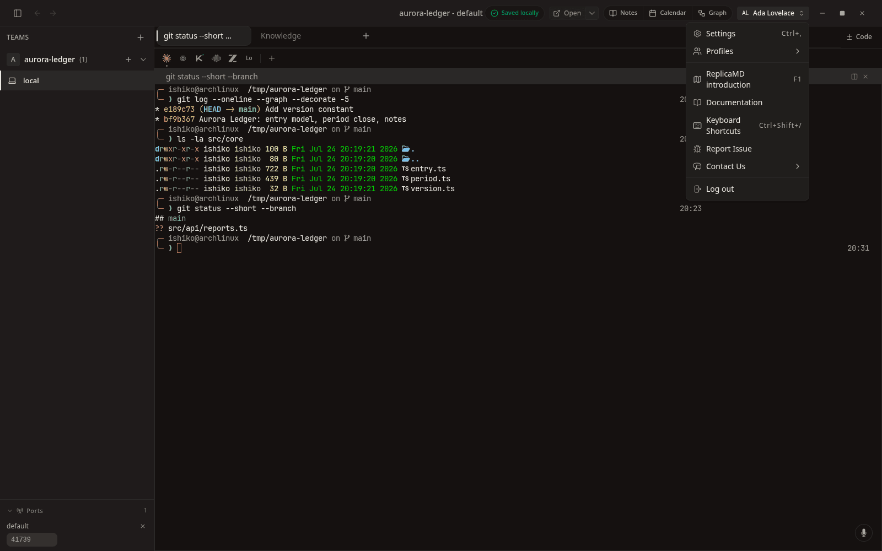882x551 pixels.
Task: Navigate forward with the right arrow
Action: tap(53, 13)
